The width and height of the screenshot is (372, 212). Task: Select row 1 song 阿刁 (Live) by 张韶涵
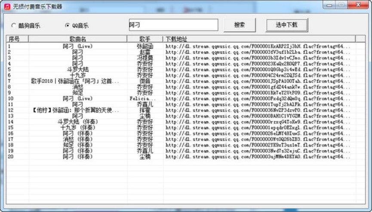click(77, 46)
